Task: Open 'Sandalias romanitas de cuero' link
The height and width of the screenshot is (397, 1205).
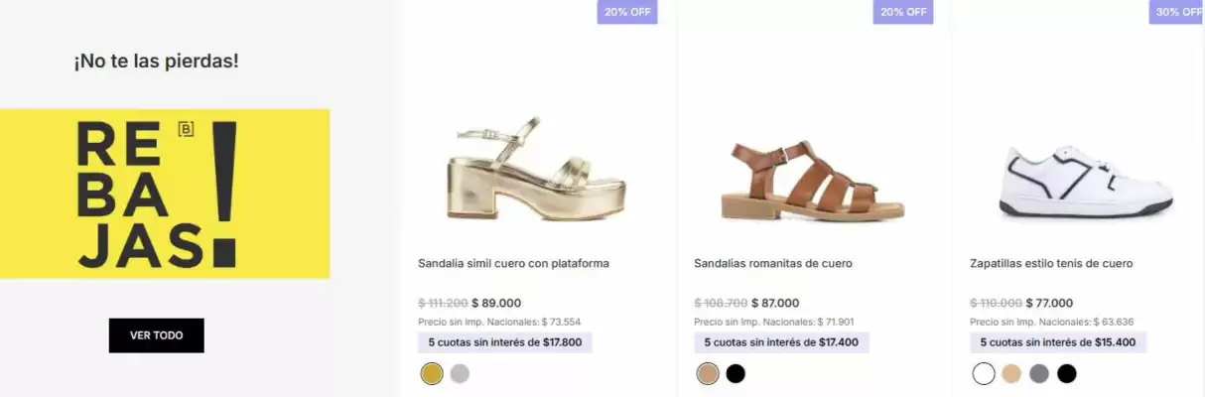Action: click(772, 264)
